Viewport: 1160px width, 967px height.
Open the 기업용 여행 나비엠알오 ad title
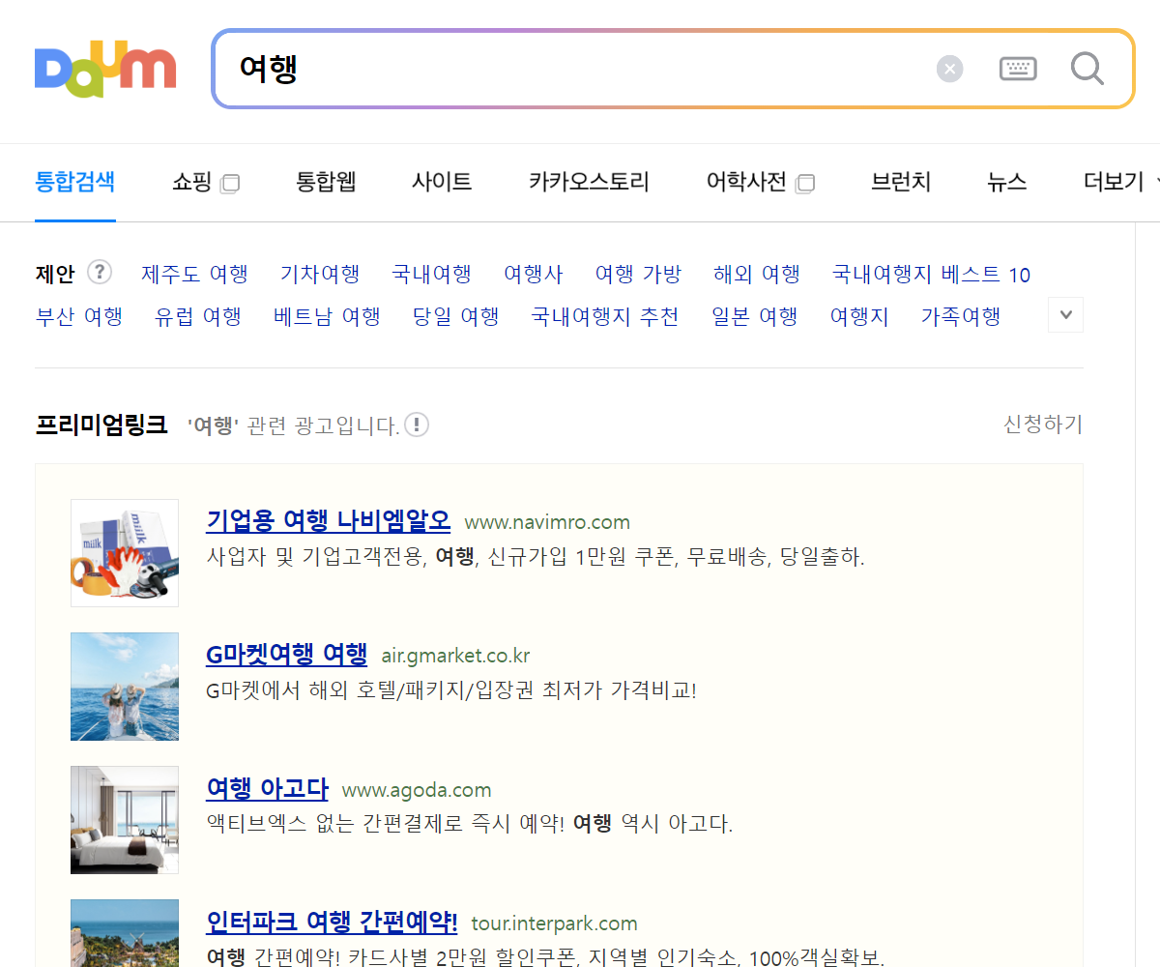coord(329,520)
